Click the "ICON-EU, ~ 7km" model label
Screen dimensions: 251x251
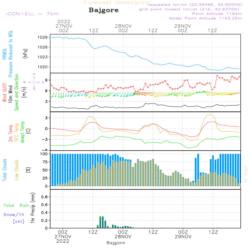tap(32, 14)
